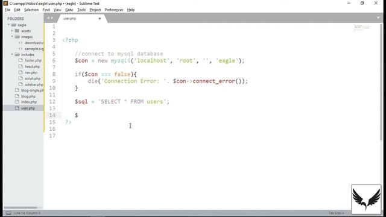This screenshot has height=217, width=386.
Task: Open the Project menu
Action: click(95, 10)
